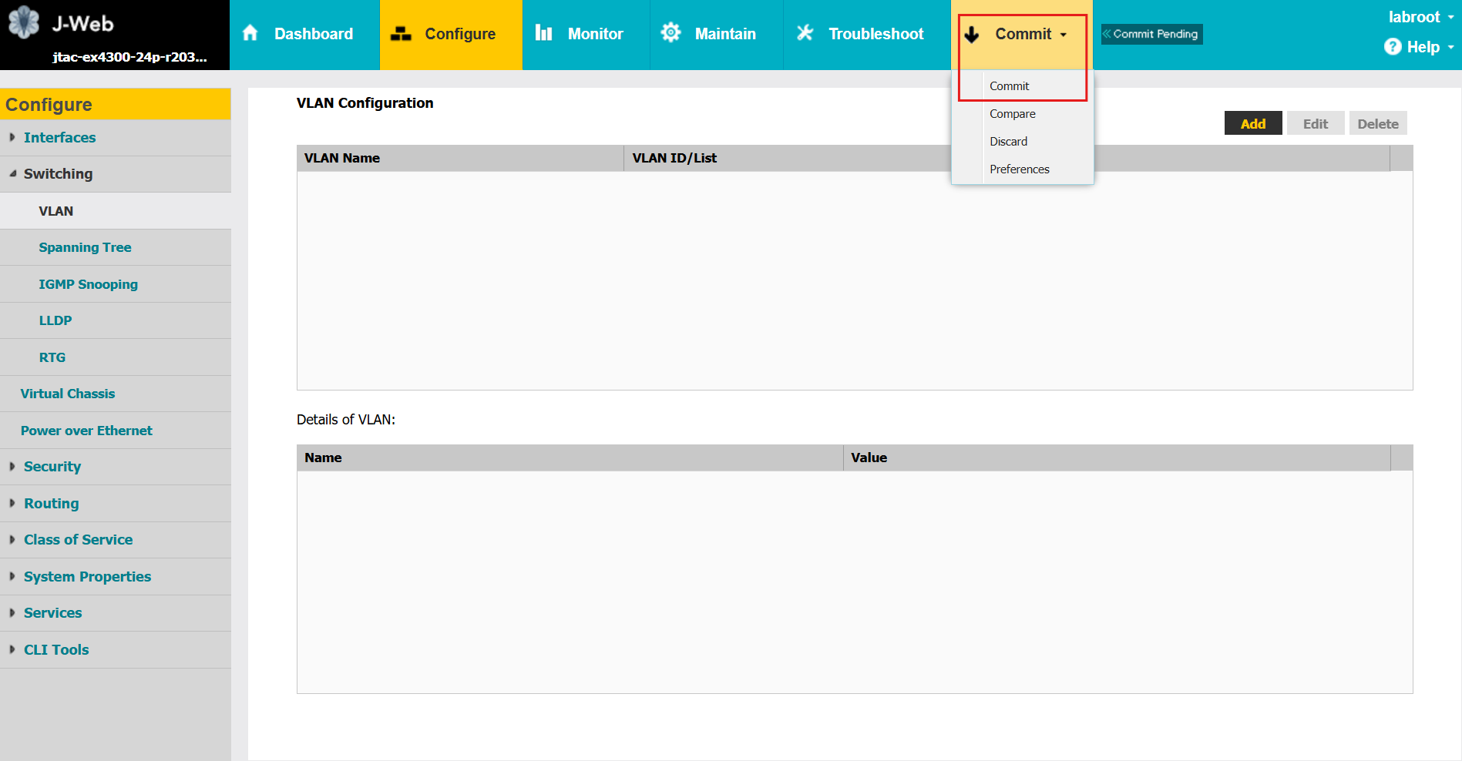Select Preferences in the Commit menu

click(x=1020, y=169)
